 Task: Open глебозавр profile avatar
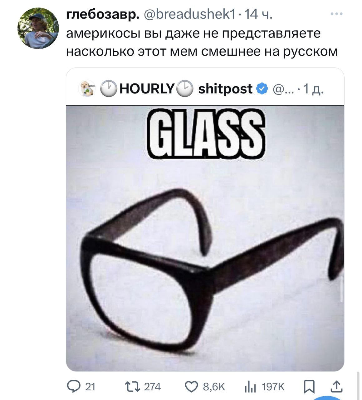coord(38,28)
